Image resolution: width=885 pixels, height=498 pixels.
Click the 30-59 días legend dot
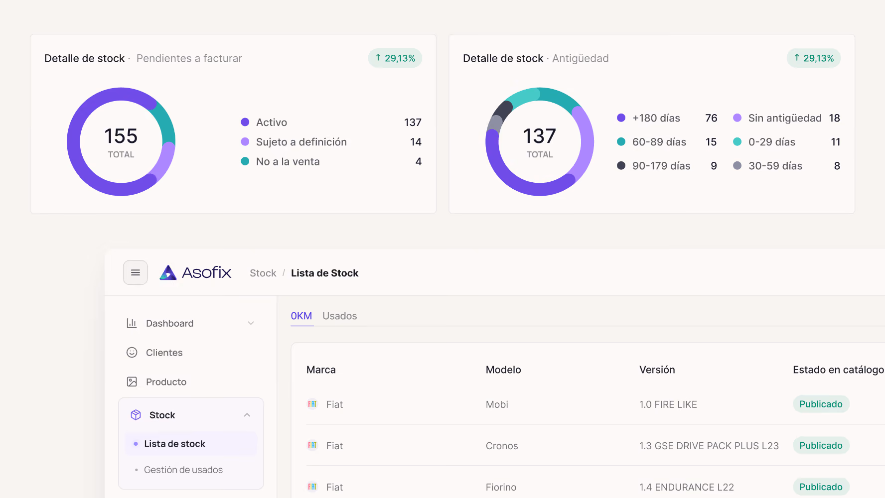737,165
